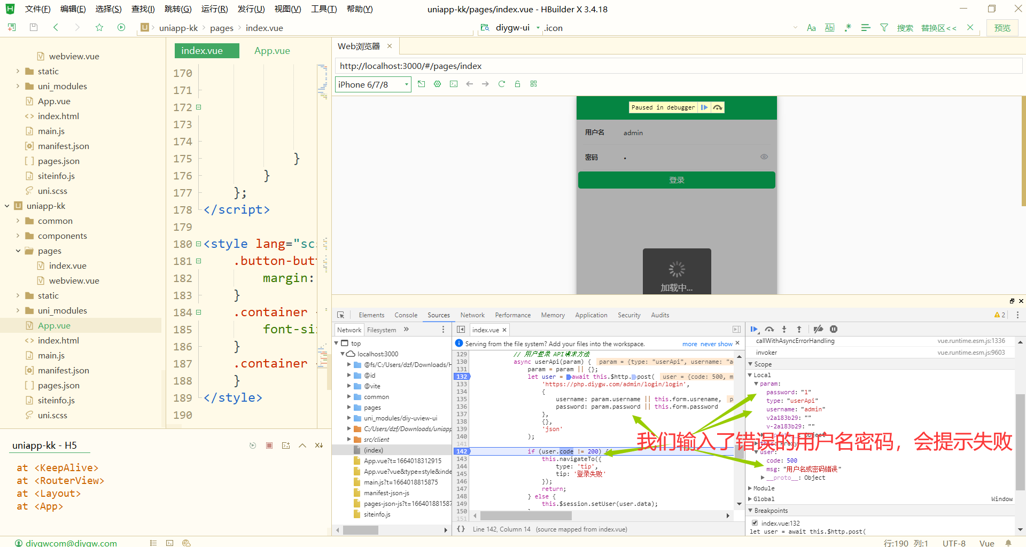
Task: Click the run play icon in toolbar
Action: [x=121, y=27]
